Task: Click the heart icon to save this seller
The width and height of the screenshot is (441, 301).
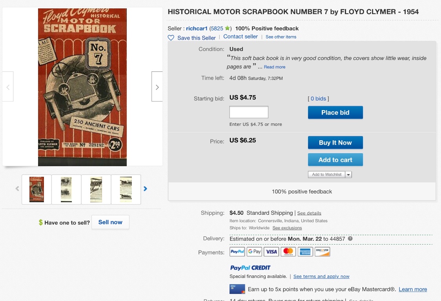Action: point(171,38)
